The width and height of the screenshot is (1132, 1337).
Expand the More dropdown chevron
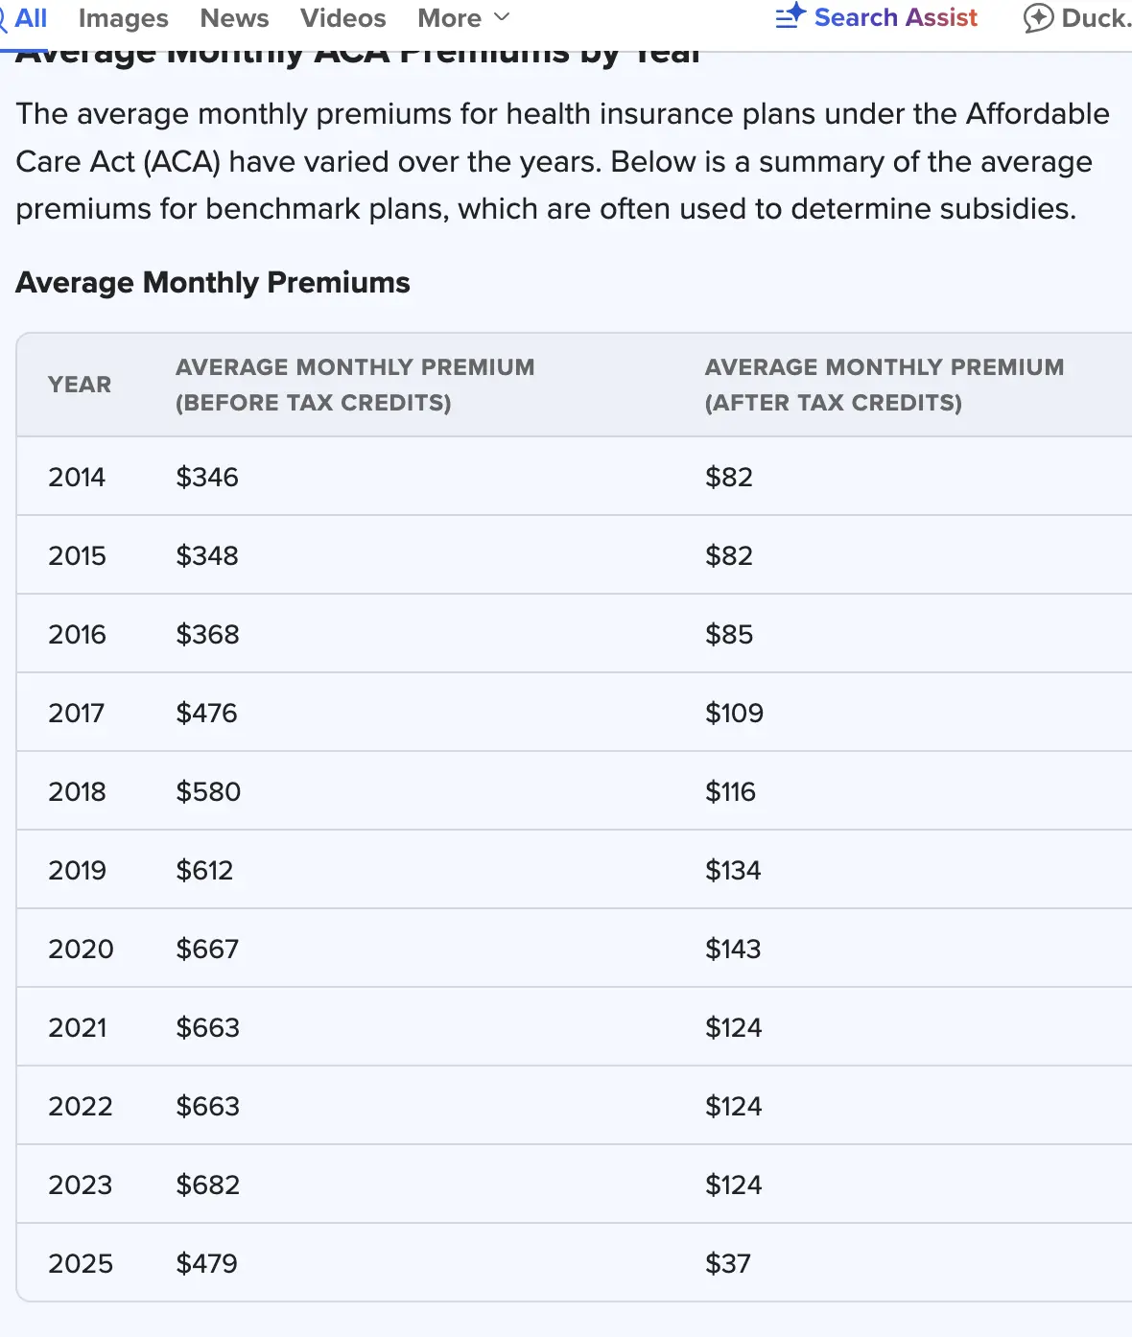502,17
